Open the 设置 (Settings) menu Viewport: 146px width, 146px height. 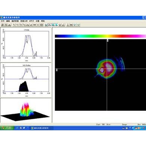tap(37, 21)
